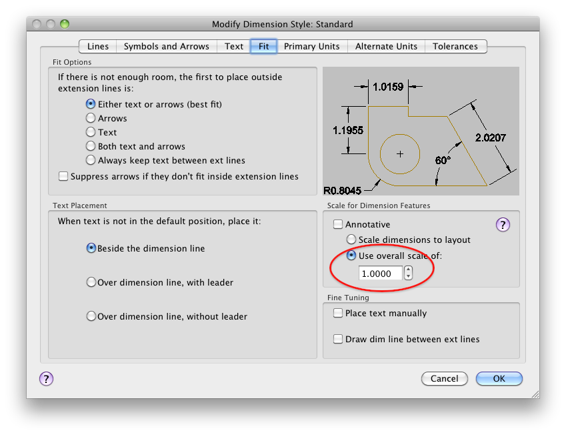Open the Symbols and Arrows tab
Viewport: 566px width, 435px height.
(167, 46)
